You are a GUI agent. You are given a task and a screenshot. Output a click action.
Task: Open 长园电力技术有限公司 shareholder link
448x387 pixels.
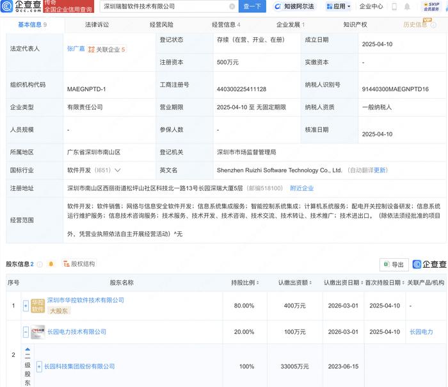tap(77, 332)
